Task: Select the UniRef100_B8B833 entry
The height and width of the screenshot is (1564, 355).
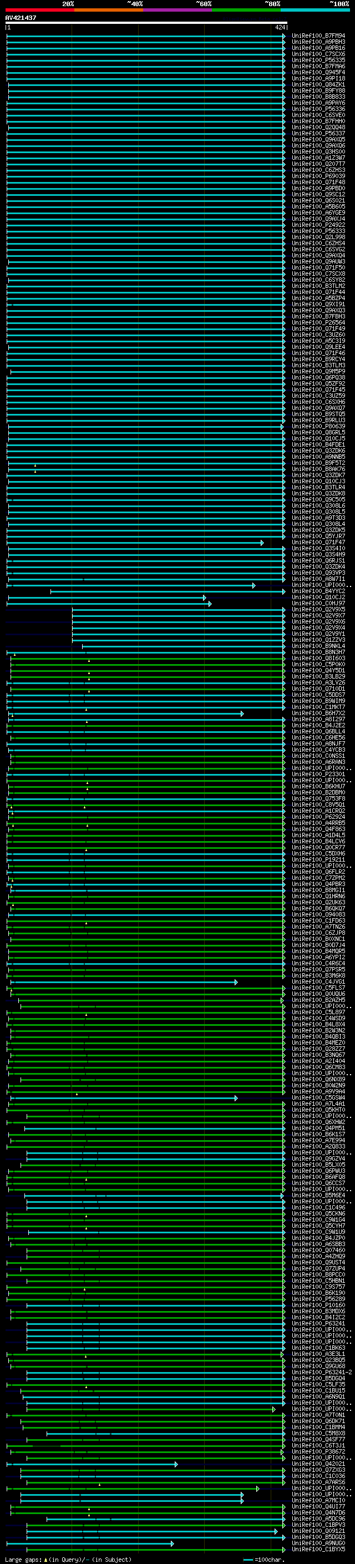Action: click(x=318, y=97)
